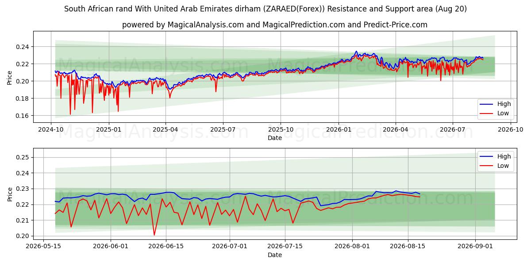
Task: Click the 0.23 price tick, bottom chart
Action: [x=23, y=189]
